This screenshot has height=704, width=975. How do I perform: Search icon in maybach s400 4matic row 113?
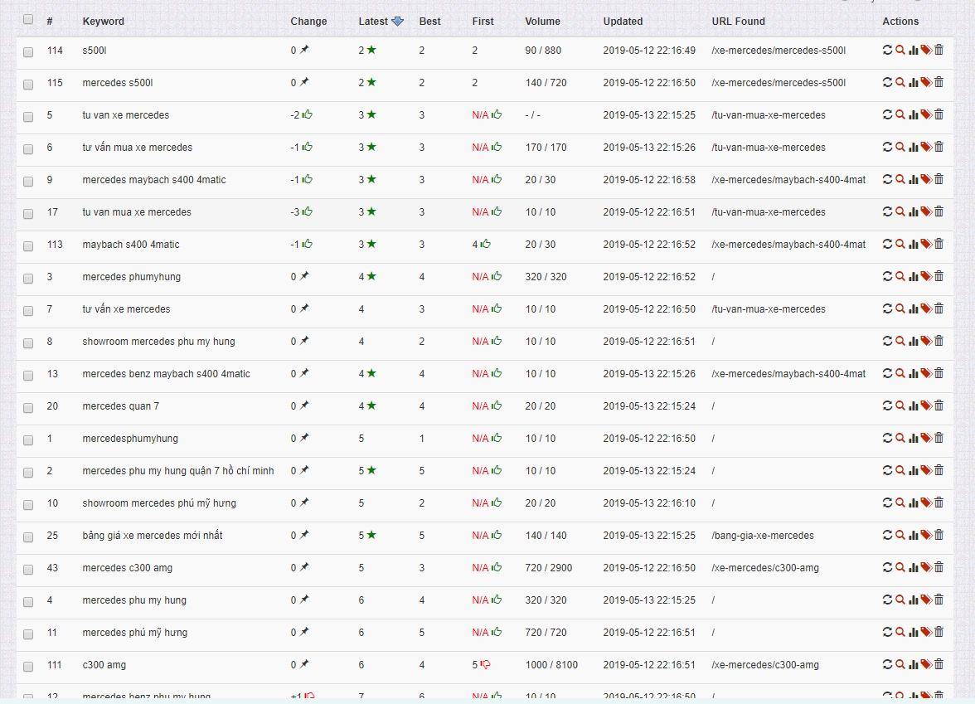900,245
